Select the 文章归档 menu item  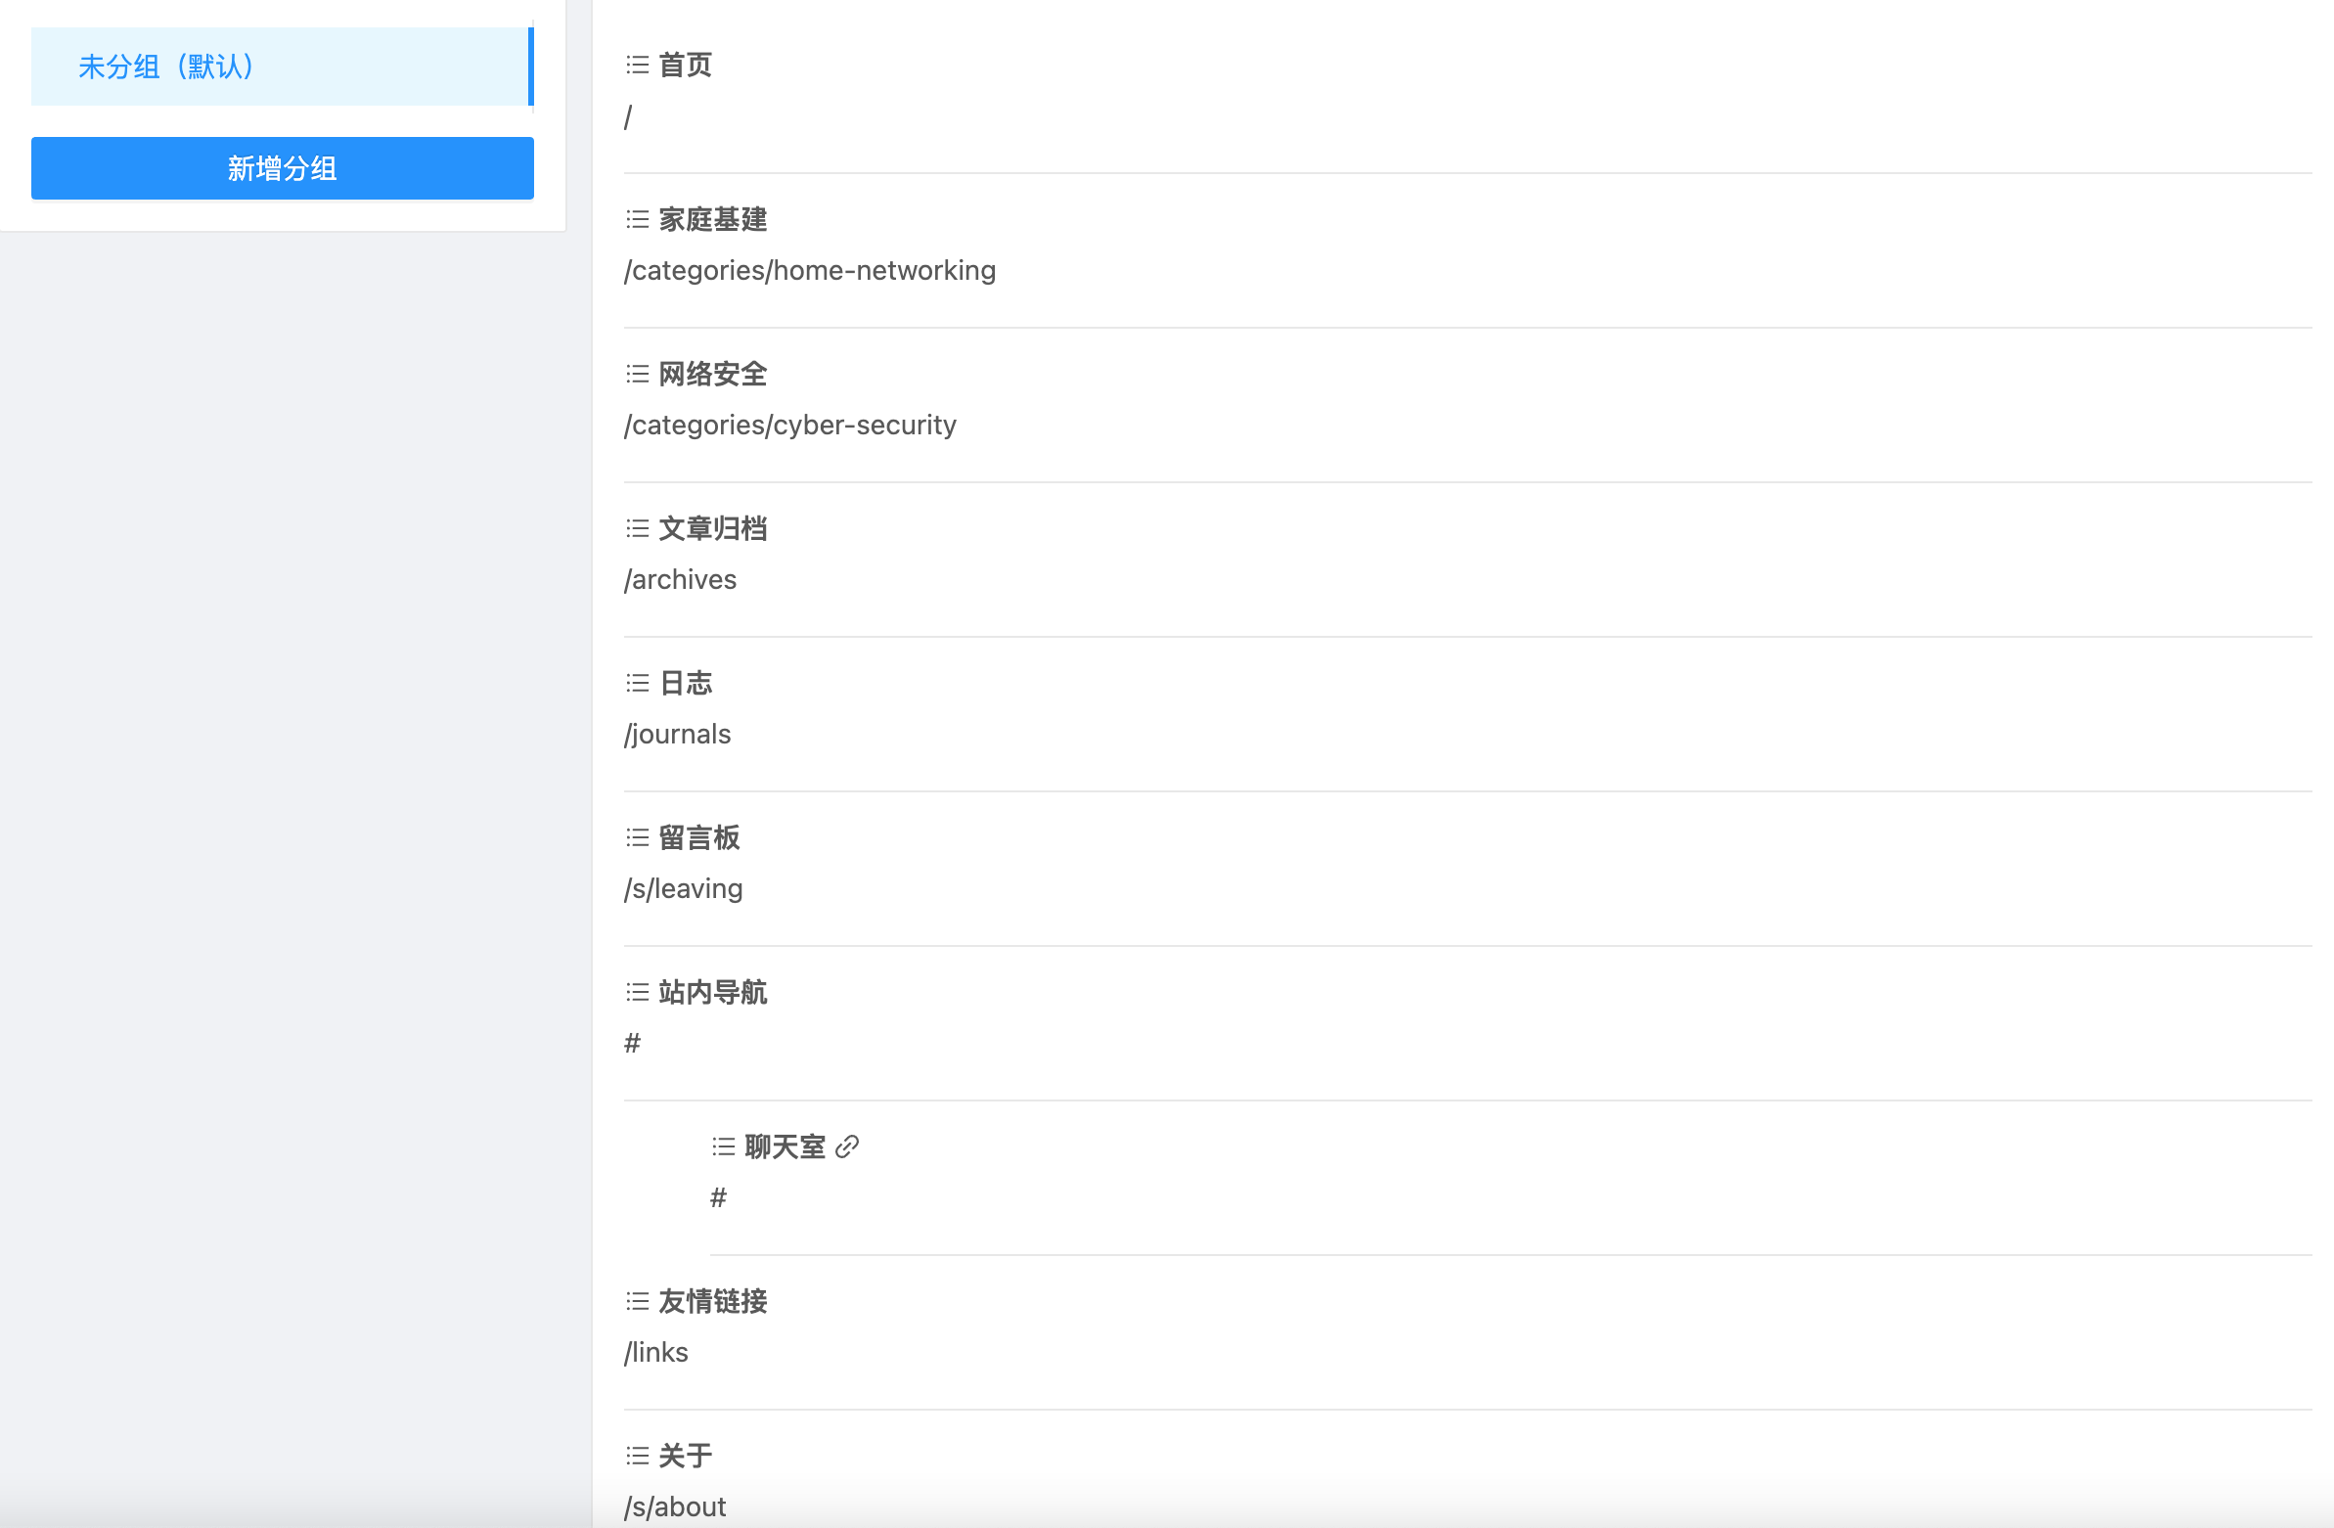coord(712,529)
